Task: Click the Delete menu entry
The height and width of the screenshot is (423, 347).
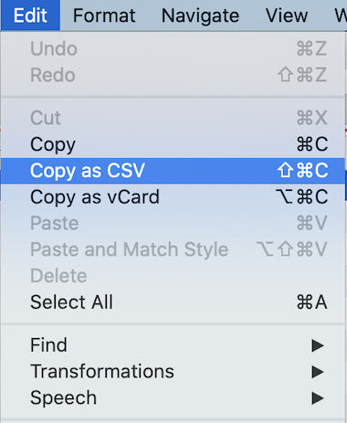Action: [x=173, y=276]
